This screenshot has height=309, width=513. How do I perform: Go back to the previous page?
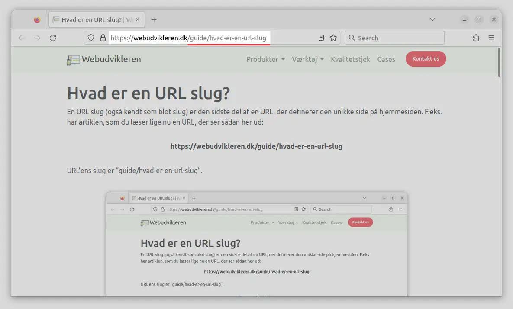(22, 38)
